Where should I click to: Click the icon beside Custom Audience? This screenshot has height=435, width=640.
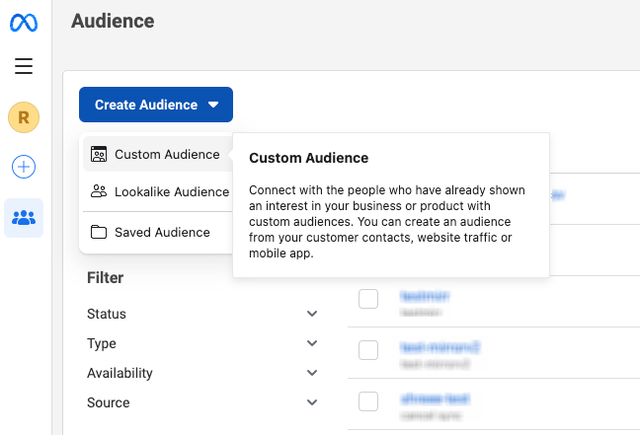point(99,155)
